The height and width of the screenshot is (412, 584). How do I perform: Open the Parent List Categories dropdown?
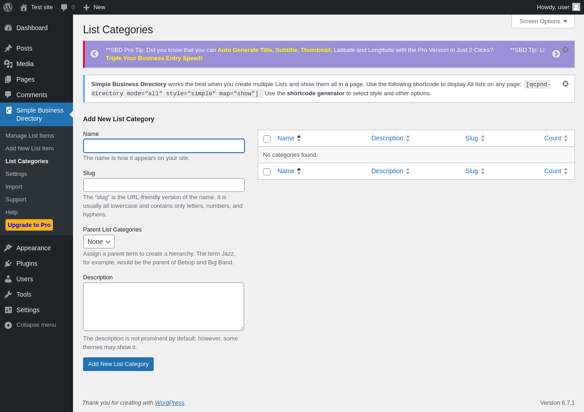click(99, 242)
